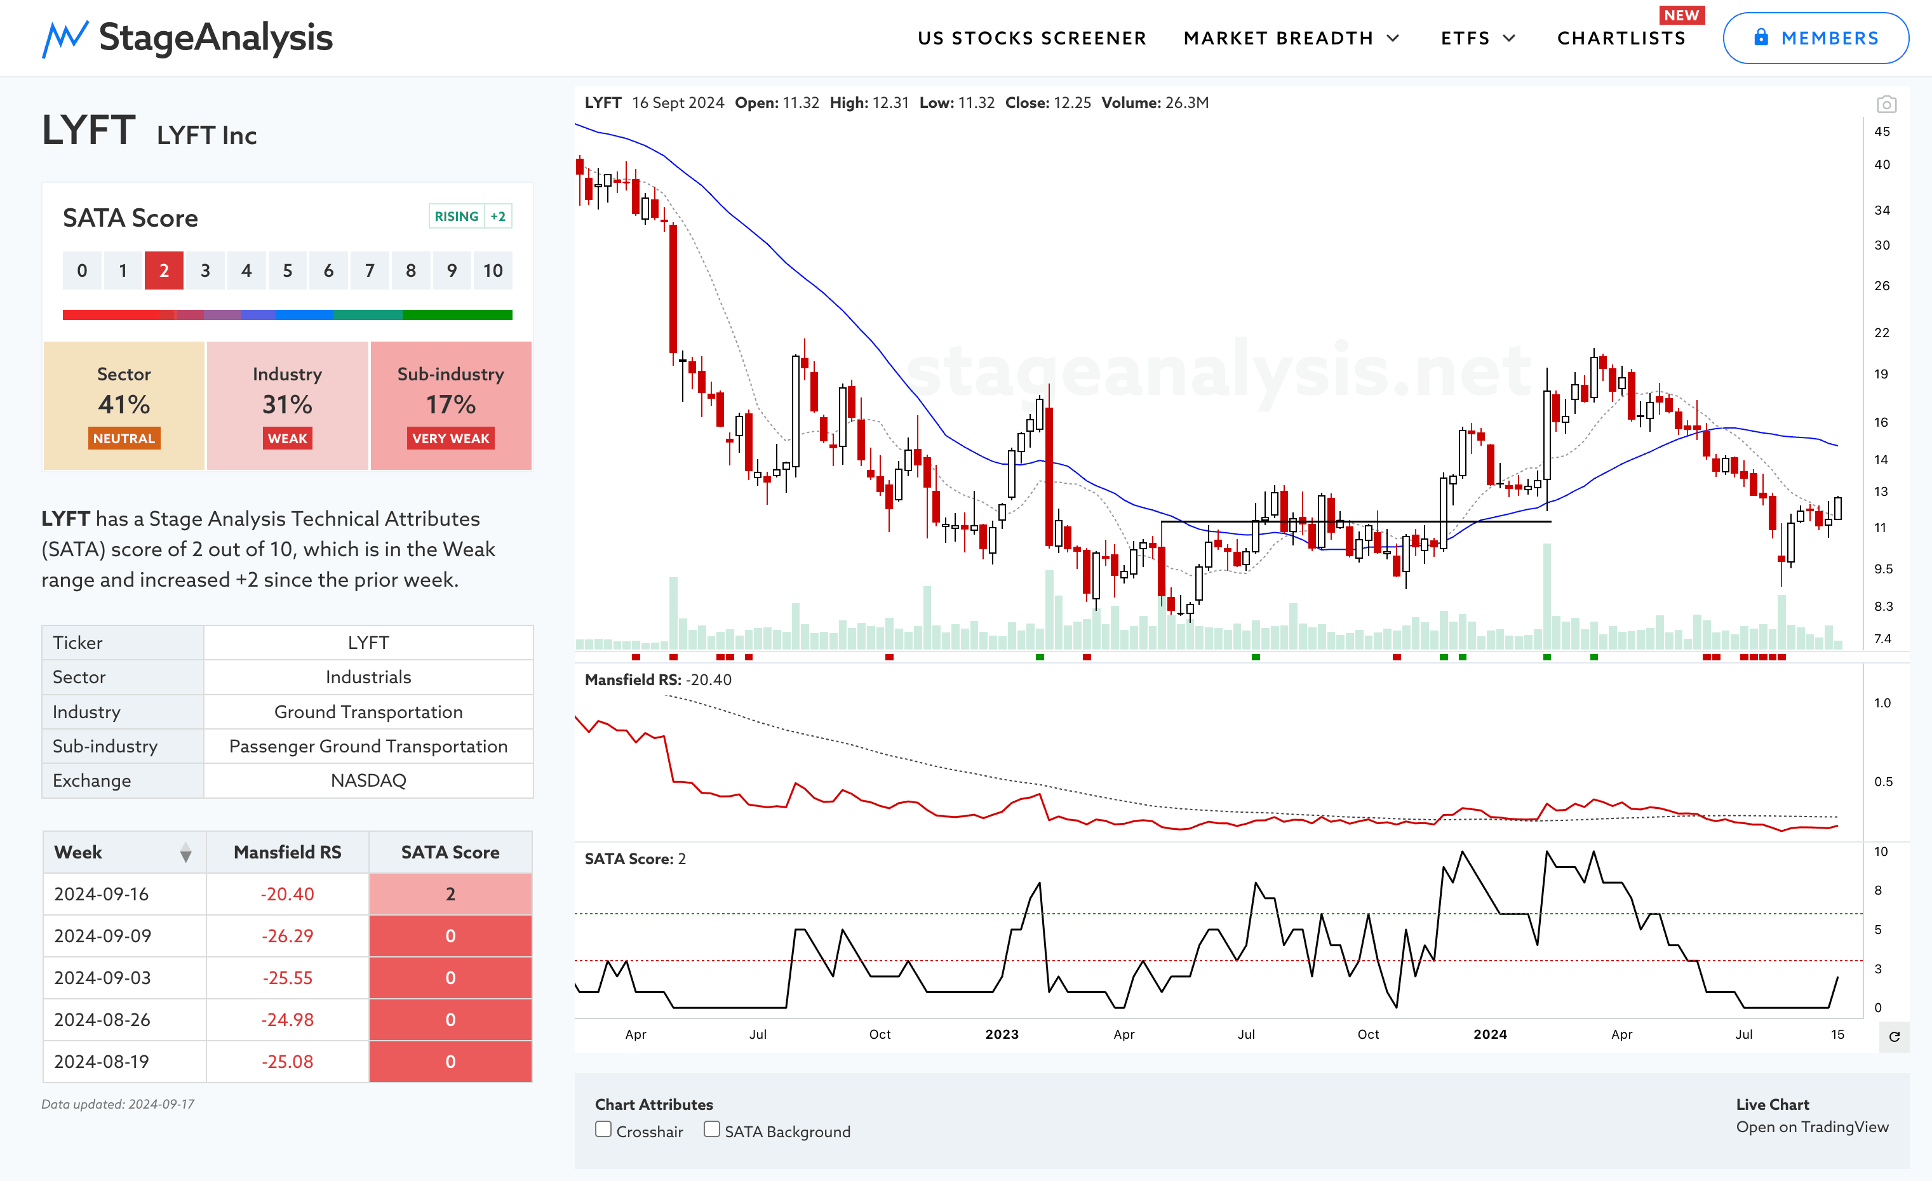Click the 2024-09-16 week row
Screen dimensions: 1932x1181
point(287,894)
